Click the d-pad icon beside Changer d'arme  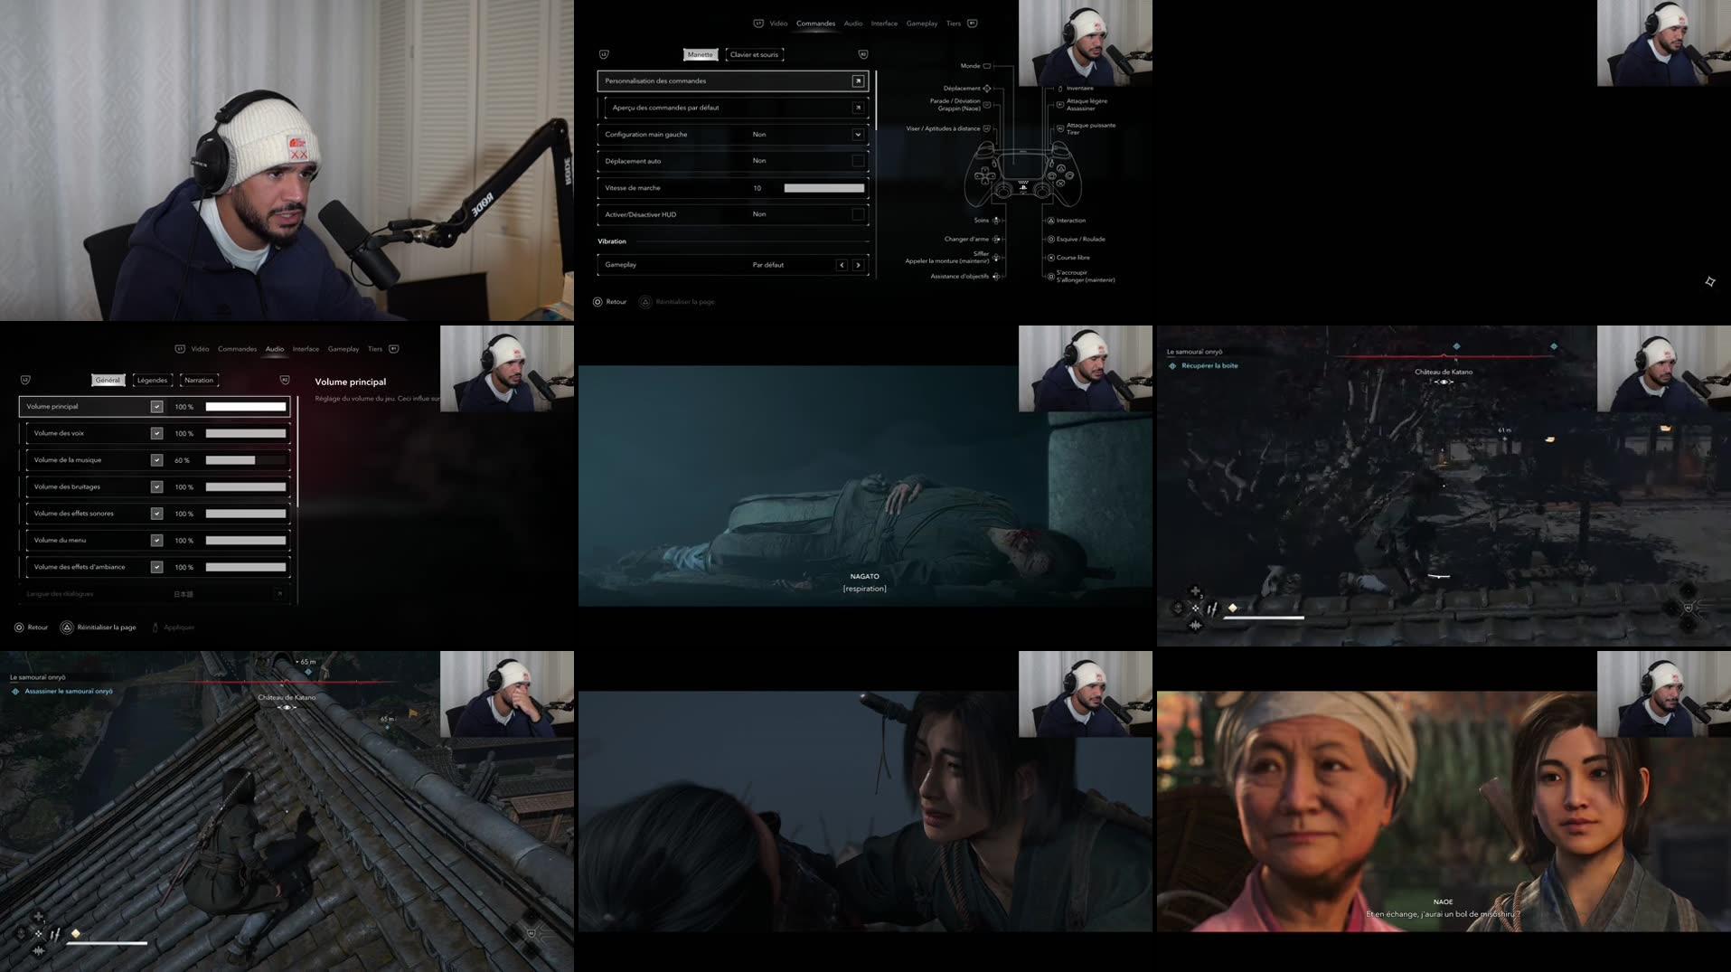pyautogui.click(x=996, y=240)
